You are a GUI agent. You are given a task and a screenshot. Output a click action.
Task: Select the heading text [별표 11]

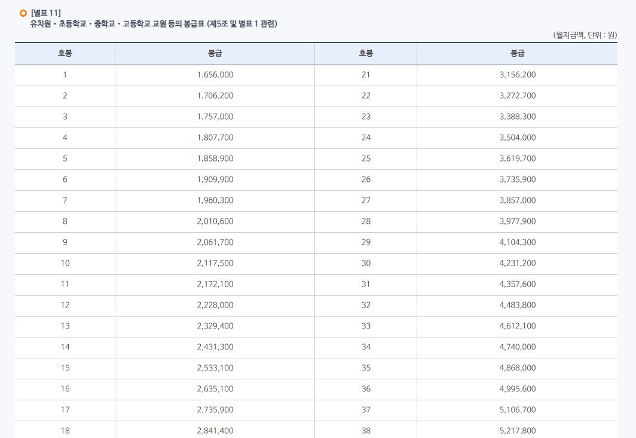(x=45, y=13)
